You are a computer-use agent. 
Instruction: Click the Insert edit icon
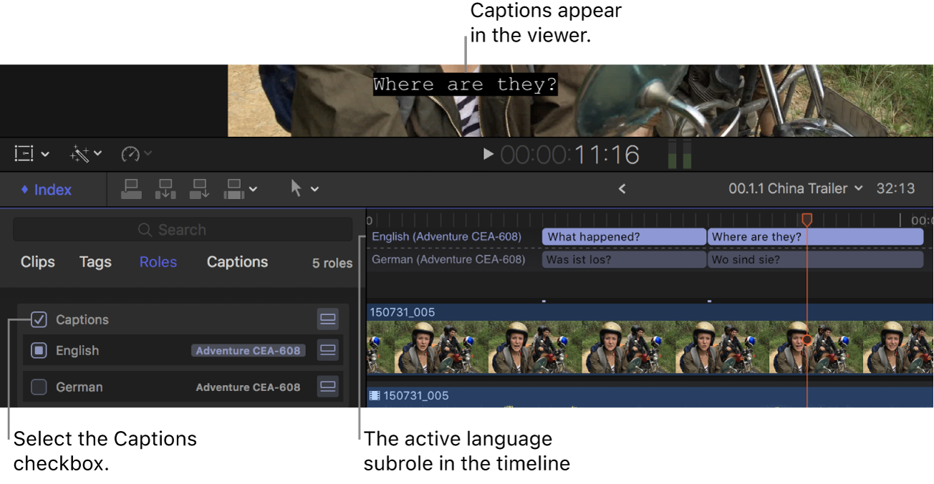tap(165, 188)
